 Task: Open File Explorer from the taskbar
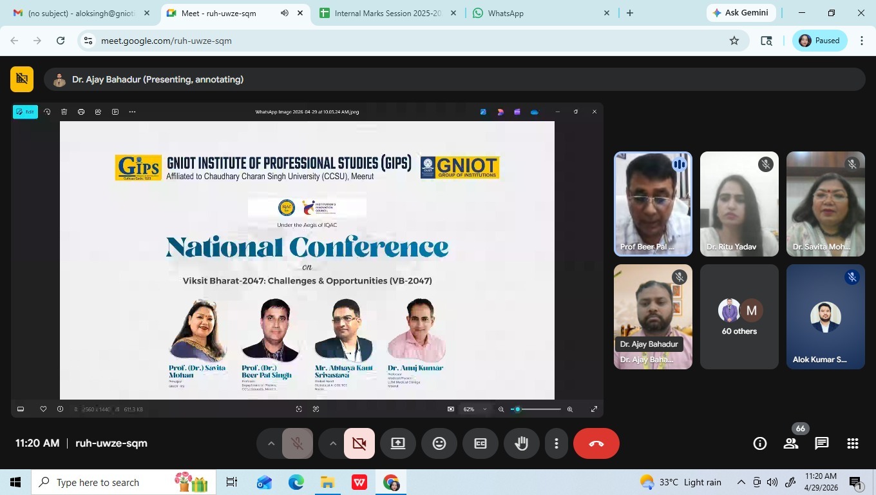(327, 482)
